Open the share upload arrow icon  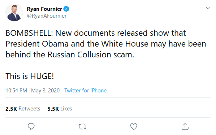(x=185, y=126)
